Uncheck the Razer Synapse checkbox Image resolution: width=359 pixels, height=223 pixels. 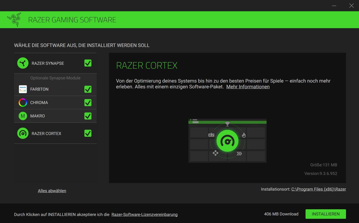click(x=88, y=63)
